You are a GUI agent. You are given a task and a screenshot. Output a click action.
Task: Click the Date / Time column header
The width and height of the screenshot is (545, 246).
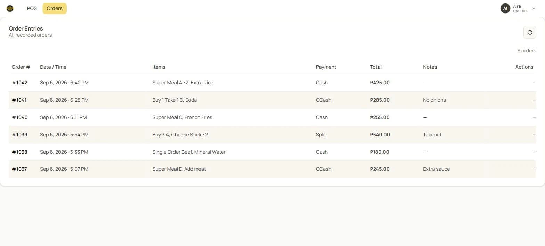[53, 67]
